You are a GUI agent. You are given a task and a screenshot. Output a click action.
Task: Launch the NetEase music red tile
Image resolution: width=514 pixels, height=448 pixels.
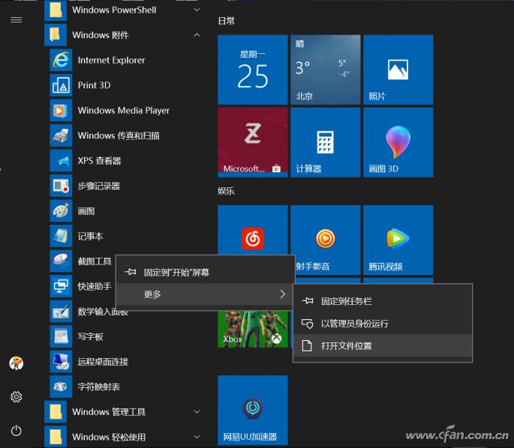tap(253, 231)
